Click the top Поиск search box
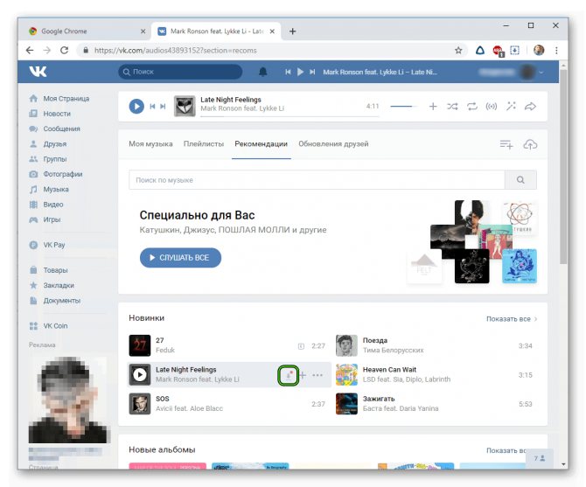The height and width of the screenshot is (487, 586). (180, 72)
